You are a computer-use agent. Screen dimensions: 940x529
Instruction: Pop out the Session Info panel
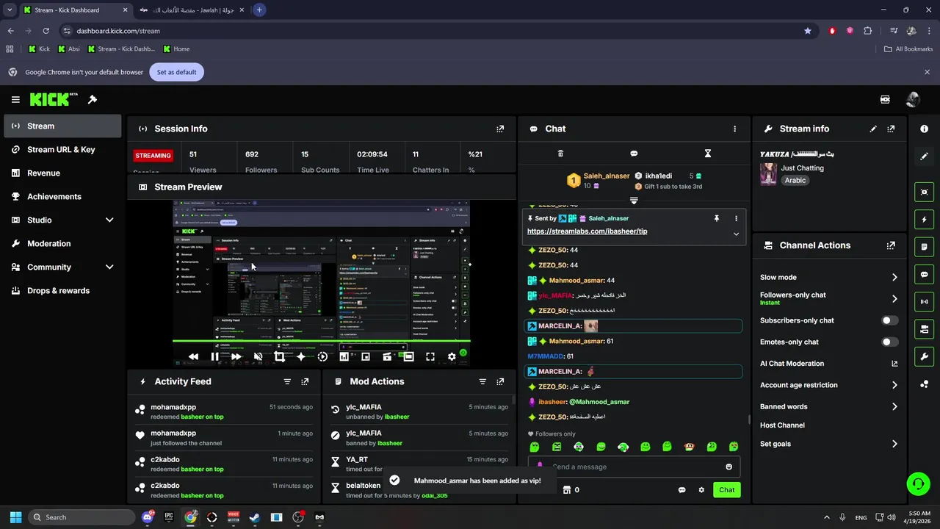tap(500, 129)
